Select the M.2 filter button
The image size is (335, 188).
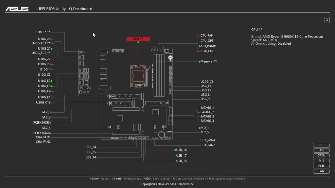[x=321, y=161]
